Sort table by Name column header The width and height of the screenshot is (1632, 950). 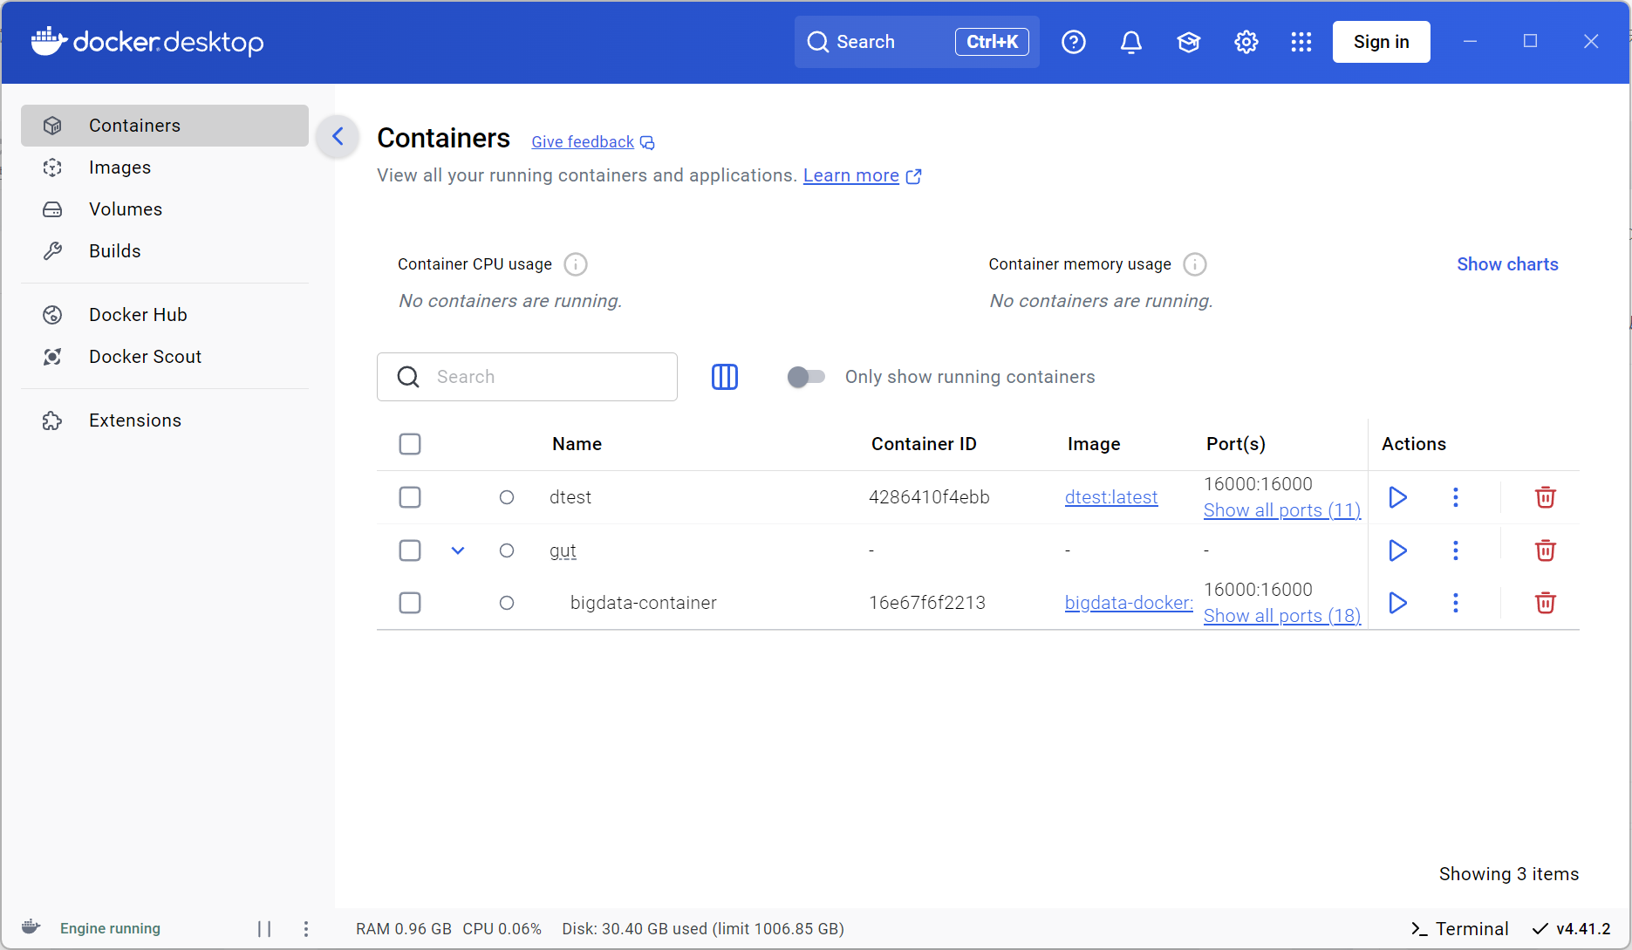pos(577,444)
